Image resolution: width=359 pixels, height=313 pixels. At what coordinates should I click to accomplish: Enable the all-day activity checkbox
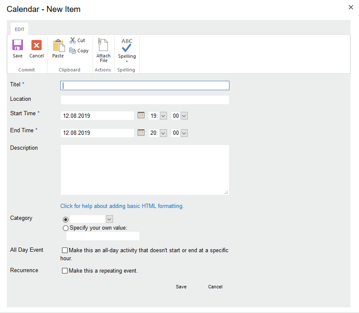pyautogui.click(x=65, y=250)
